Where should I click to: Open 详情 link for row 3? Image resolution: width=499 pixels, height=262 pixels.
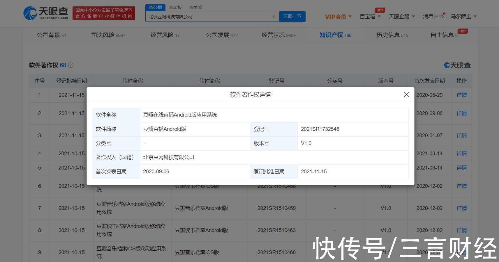[461, 136]
